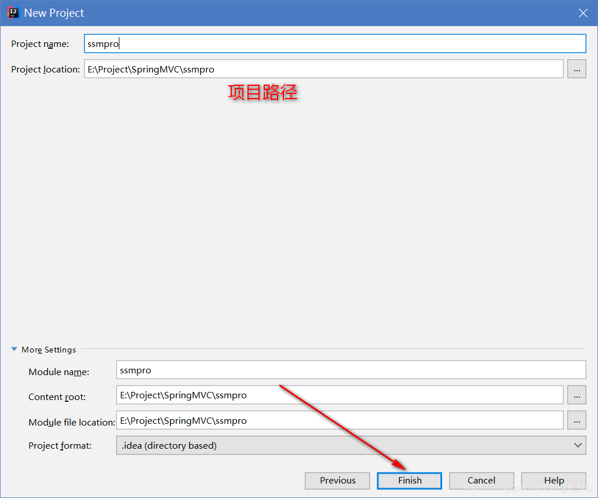Image resolution: width=598 pixels, height=498 pixels.
Task: Open the Project format dropdown
Action: coord(351,445)
